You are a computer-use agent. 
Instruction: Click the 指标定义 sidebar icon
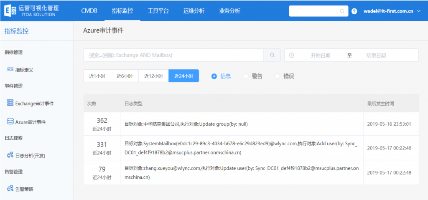point(10,70)
